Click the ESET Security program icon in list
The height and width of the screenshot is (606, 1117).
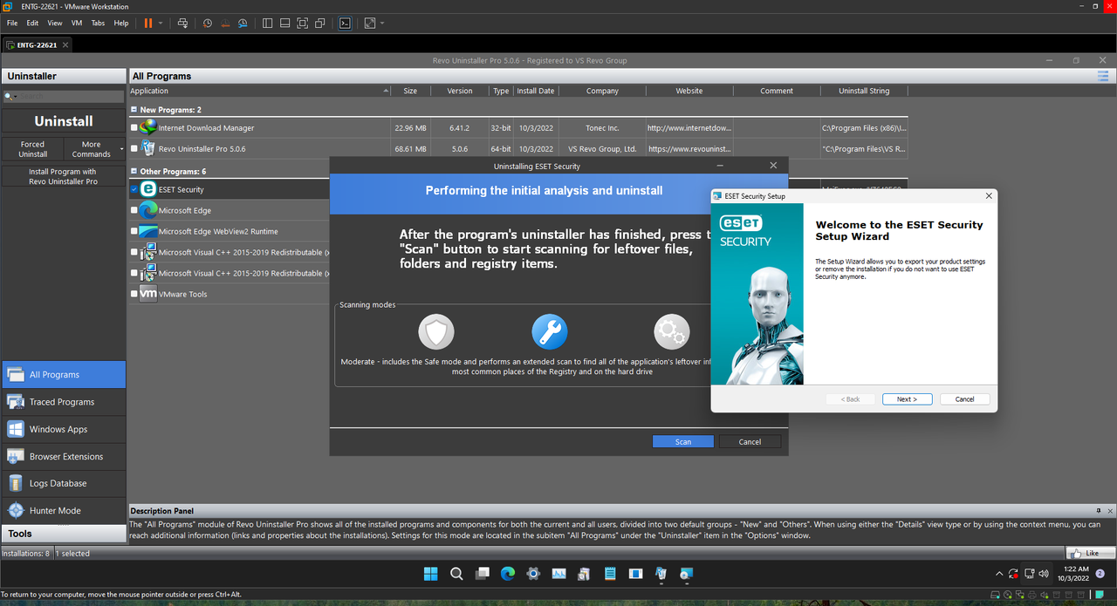[148, 189]
